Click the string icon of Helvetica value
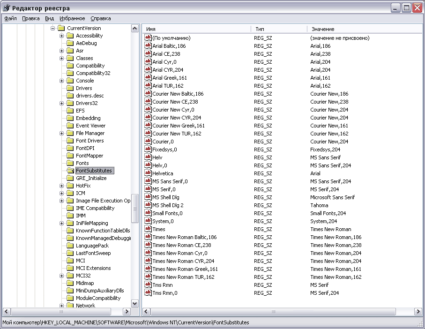Viewport: 425px width, 329px height. [148, 173]
